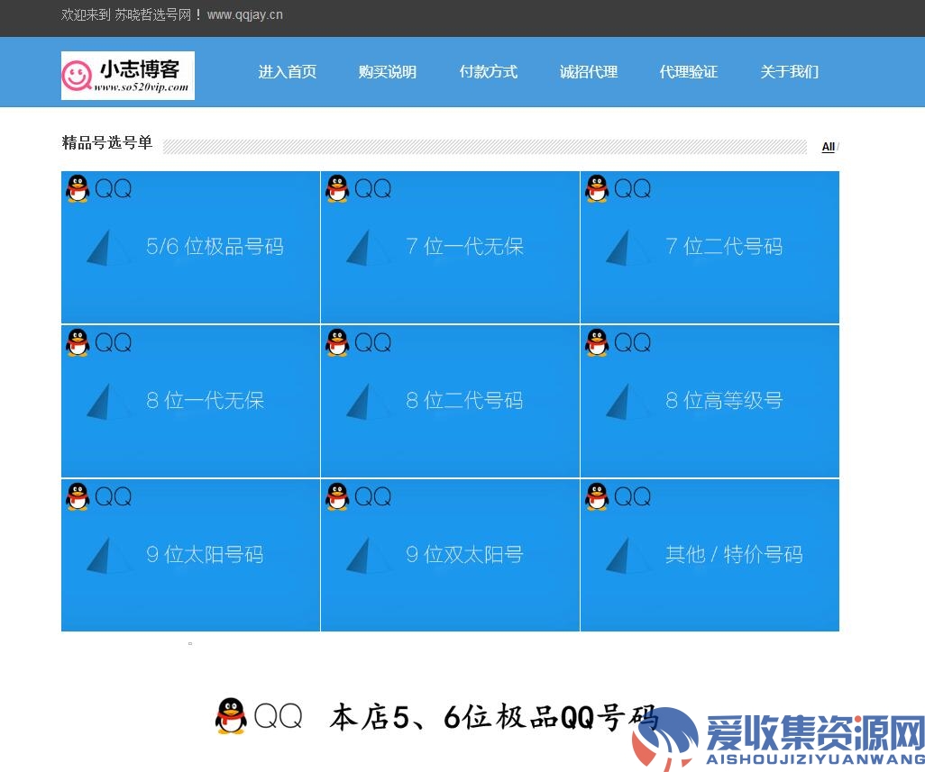This screenshot has width=925, height=772.
Task: Click the www.qqjay.cn welcome text
Action: click(x=245, y=14)
